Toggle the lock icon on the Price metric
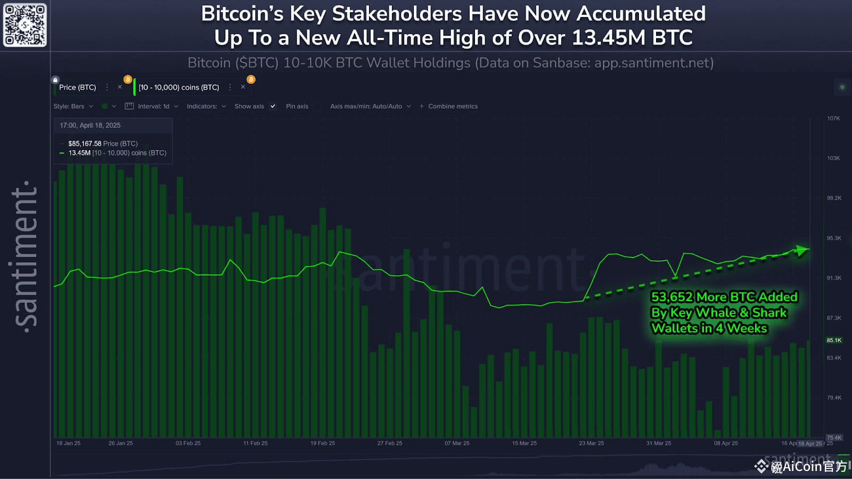Screen dimensions: 852x479 tap(55, 79)
